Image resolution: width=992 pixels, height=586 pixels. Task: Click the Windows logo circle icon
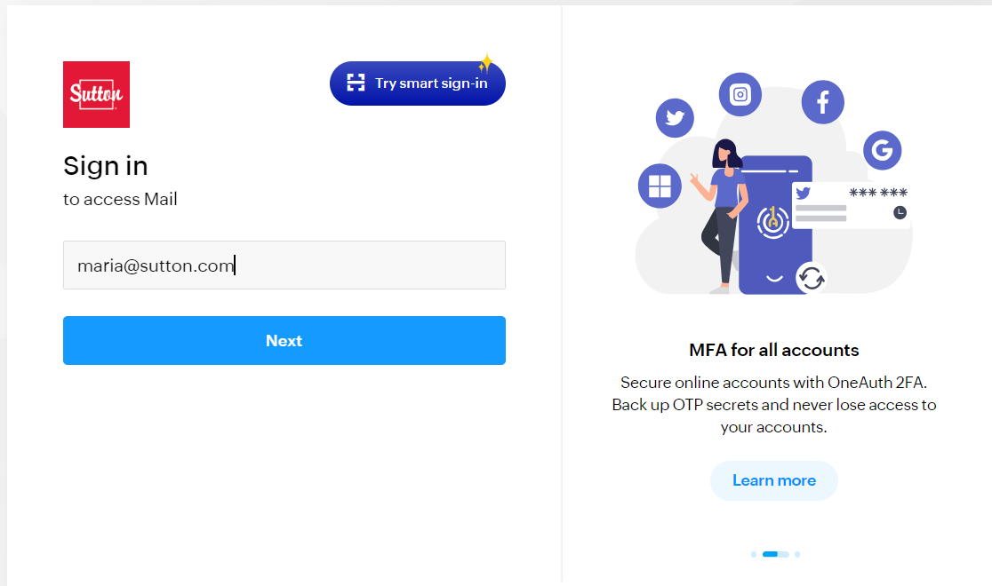[660, 186]
